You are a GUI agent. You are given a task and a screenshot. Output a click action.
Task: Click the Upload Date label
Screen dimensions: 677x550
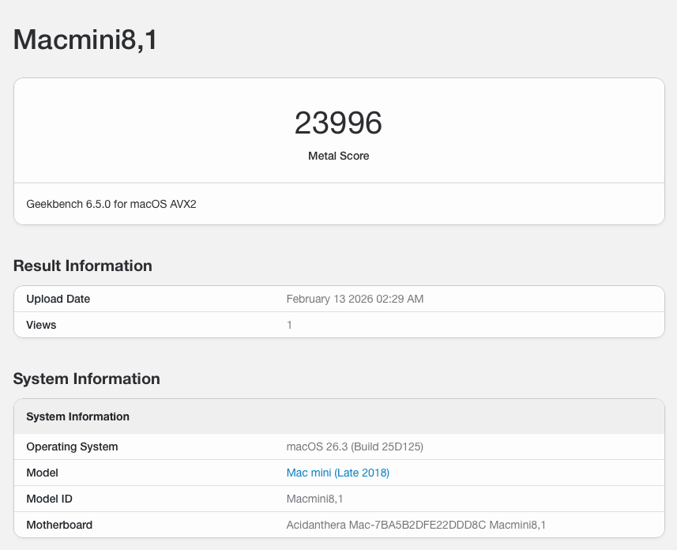(58, 299)
